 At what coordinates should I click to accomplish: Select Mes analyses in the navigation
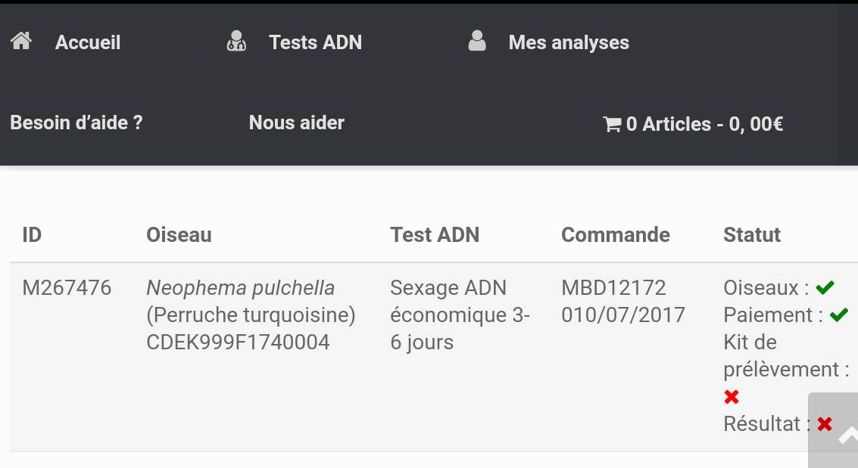[x=569, y=42]
